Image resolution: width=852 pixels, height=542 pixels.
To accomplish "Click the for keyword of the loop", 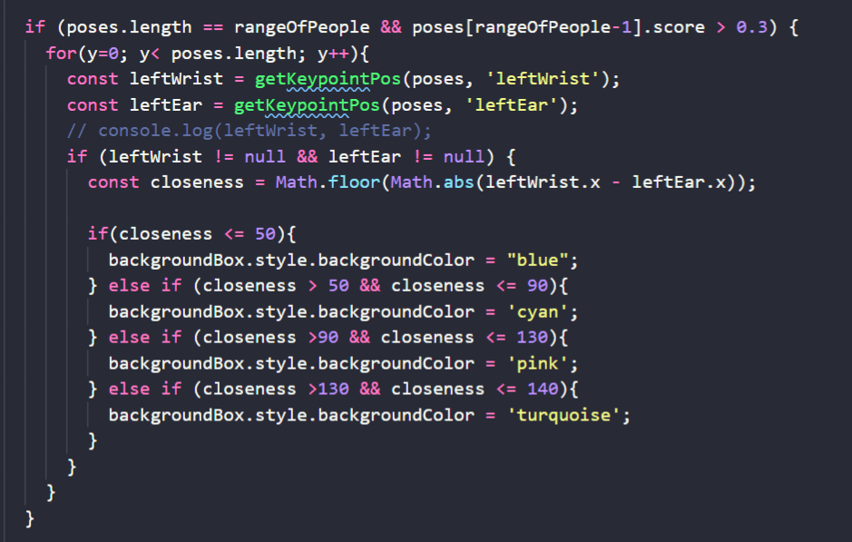I will 61,54.
